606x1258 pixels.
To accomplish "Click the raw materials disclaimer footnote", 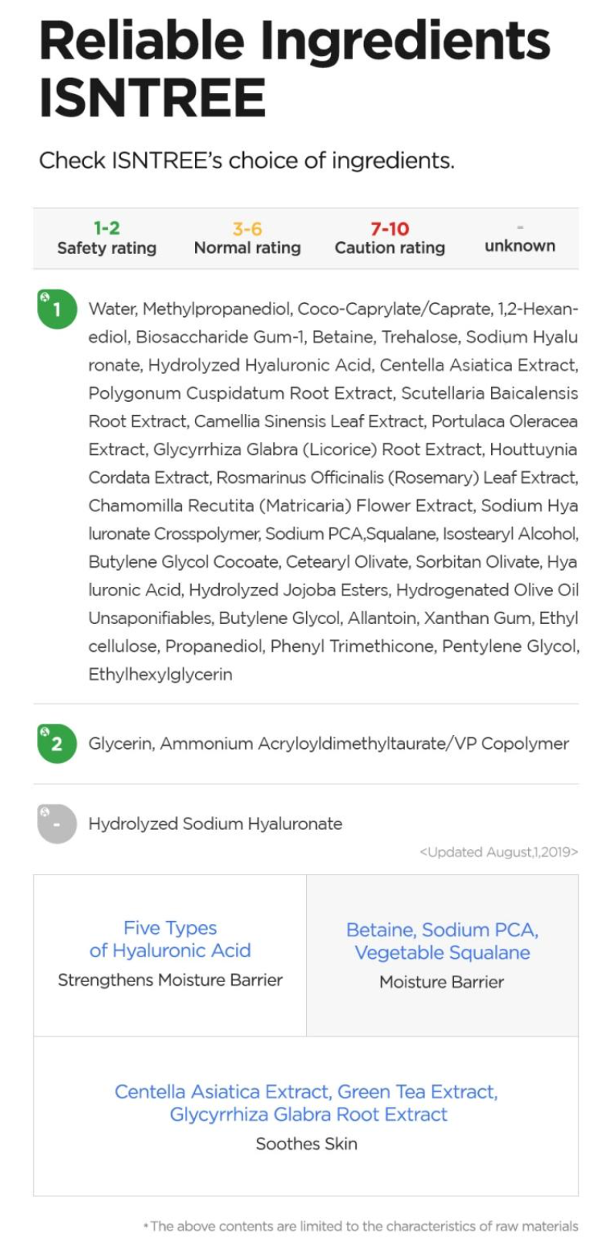I will click(361, 1226).
